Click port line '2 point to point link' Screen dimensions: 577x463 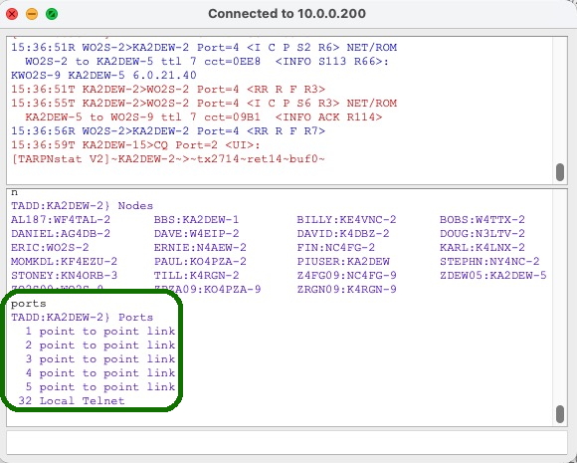point(100,346)
